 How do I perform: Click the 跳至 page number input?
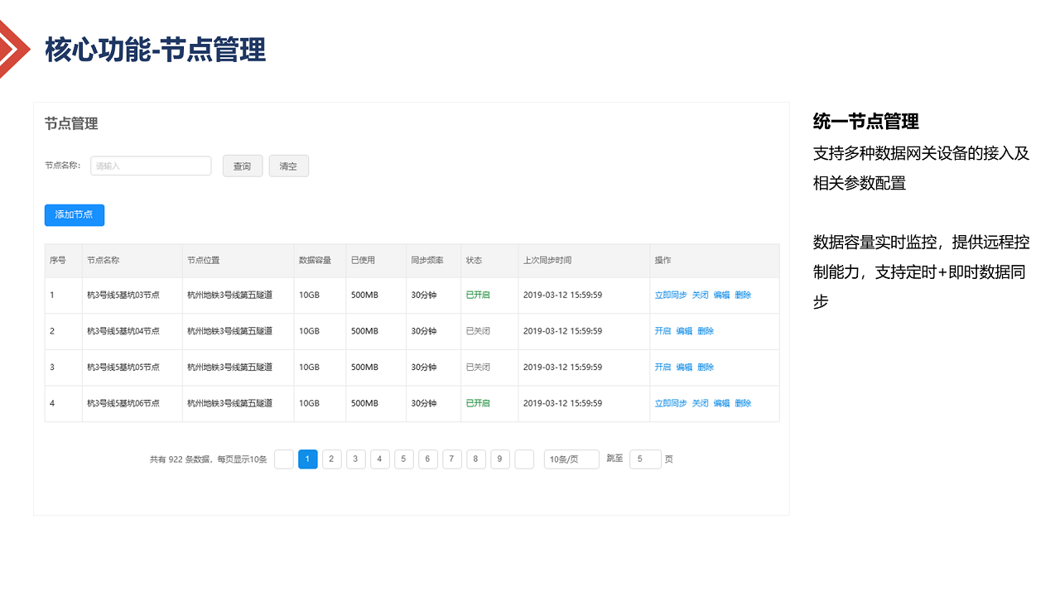[x=645, y=459]
